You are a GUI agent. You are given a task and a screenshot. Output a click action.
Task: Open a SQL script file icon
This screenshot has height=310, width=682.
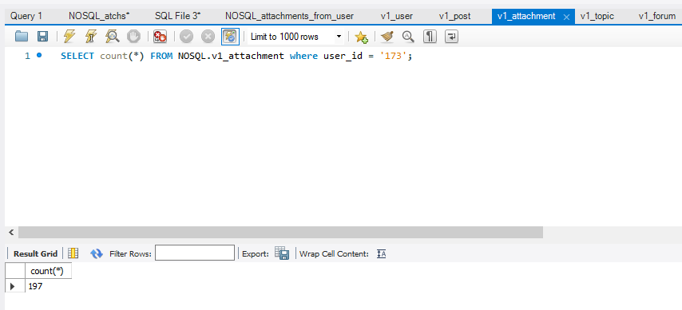coord(22,37)
